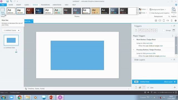Launch Chrome from the taskbar

click(x=20, y=97)
